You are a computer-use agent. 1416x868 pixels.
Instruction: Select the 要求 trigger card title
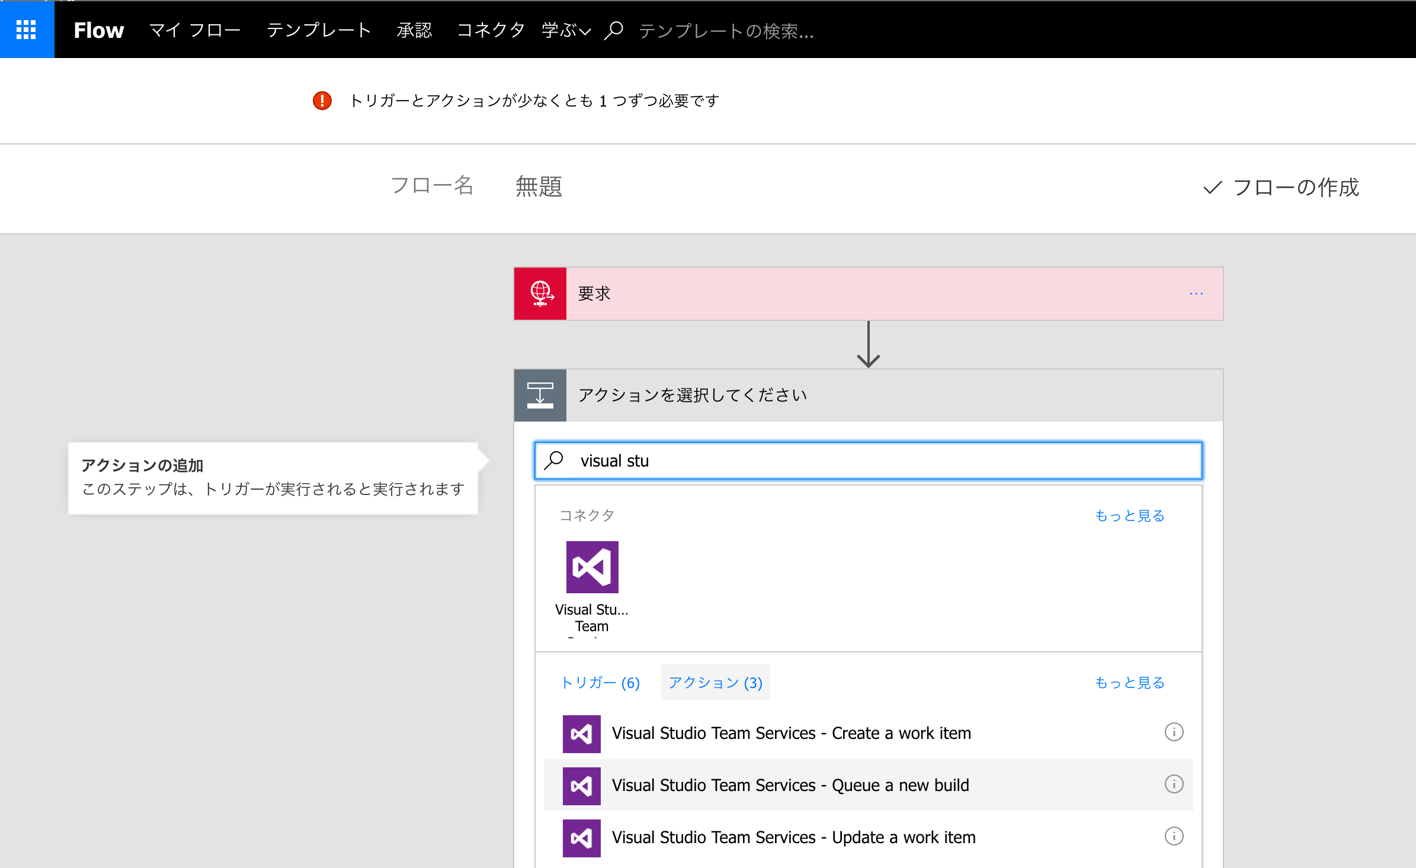(594, 294)
